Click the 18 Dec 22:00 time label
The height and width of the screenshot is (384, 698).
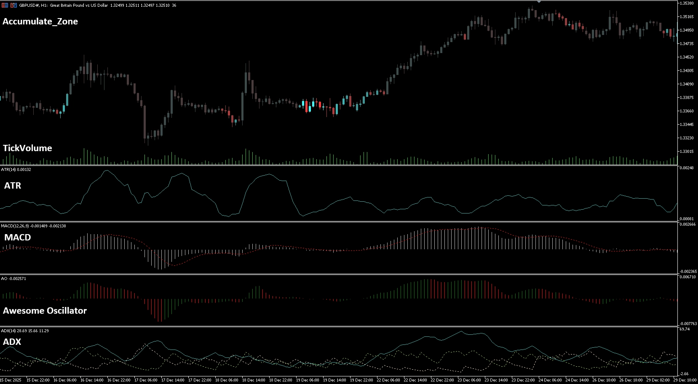[281, 380]
